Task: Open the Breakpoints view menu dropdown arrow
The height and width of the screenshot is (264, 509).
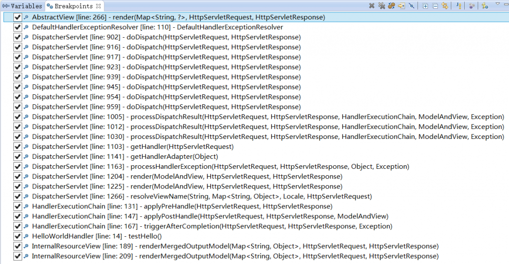Action: click(498, 4)
